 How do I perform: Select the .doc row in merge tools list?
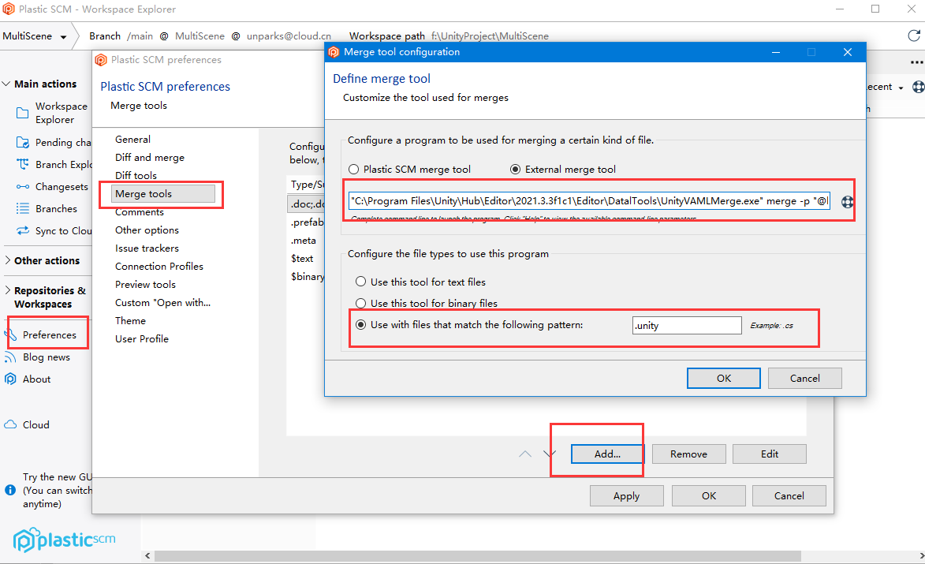pyautogui.click(x=307, y=204)
